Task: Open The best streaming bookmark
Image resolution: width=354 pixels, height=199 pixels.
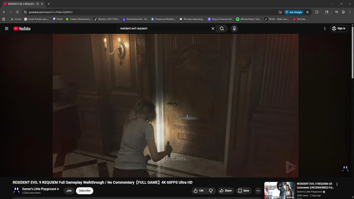Action: point(192,19)
